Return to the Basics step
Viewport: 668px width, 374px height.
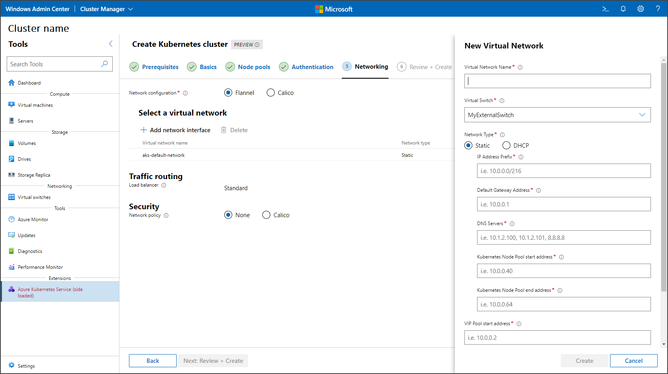coord(208,67)
